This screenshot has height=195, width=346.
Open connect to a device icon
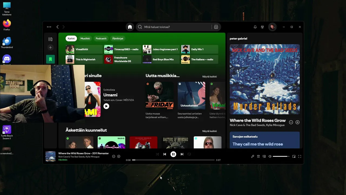click(264, 156)
